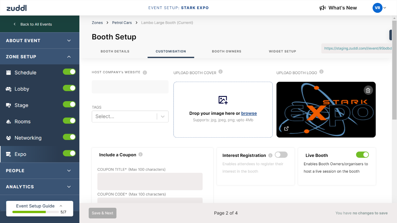Expand the People section
Image resolution: width=397 pixels, height=223 pixels.
pos(40,170)
